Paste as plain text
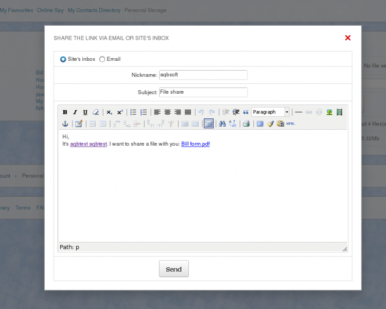 tap(280, 124)
